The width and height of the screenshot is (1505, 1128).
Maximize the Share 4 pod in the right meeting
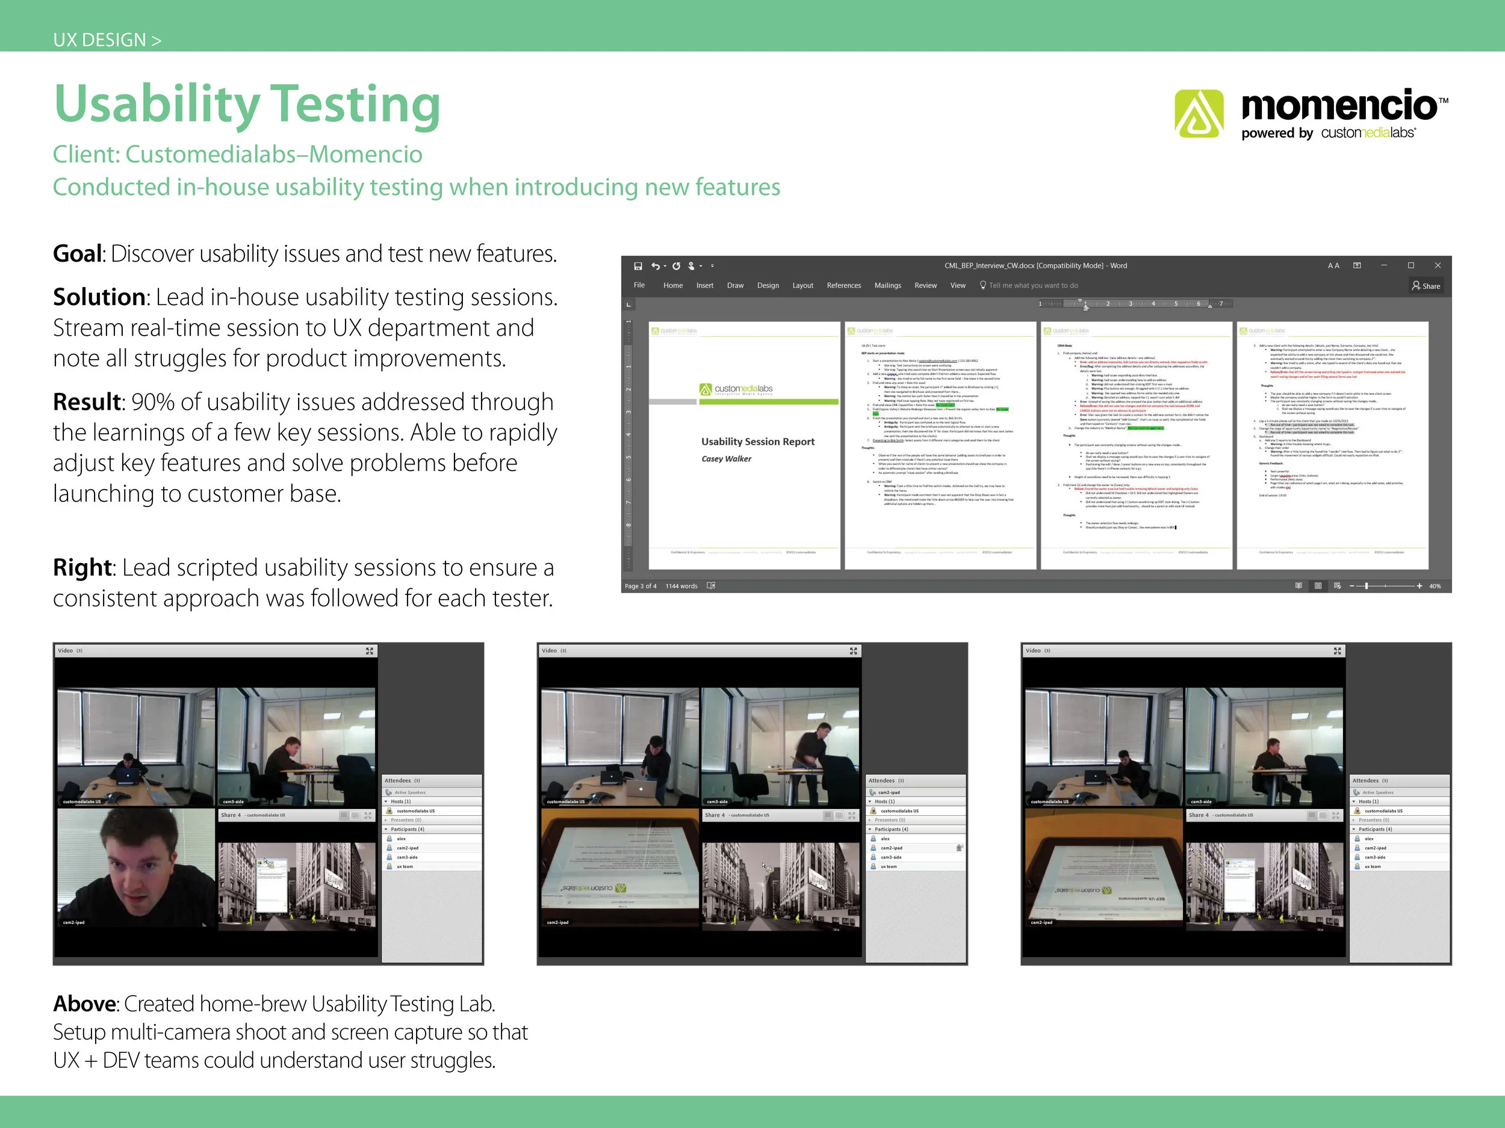[1336, 815]
